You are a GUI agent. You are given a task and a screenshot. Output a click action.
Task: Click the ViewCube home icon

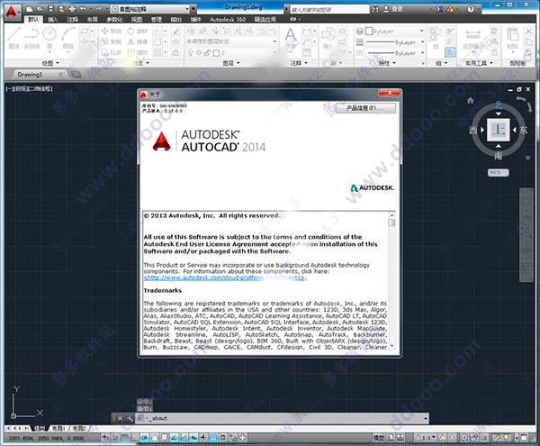tap(470, 100)
